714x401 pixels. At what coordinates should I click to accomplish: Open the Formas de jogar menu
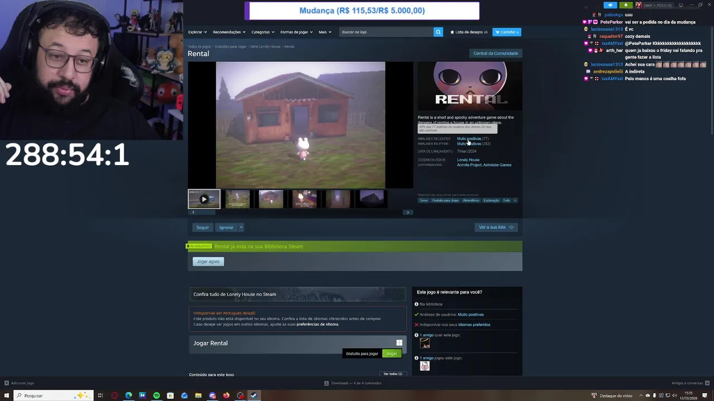tap(296, 32)
